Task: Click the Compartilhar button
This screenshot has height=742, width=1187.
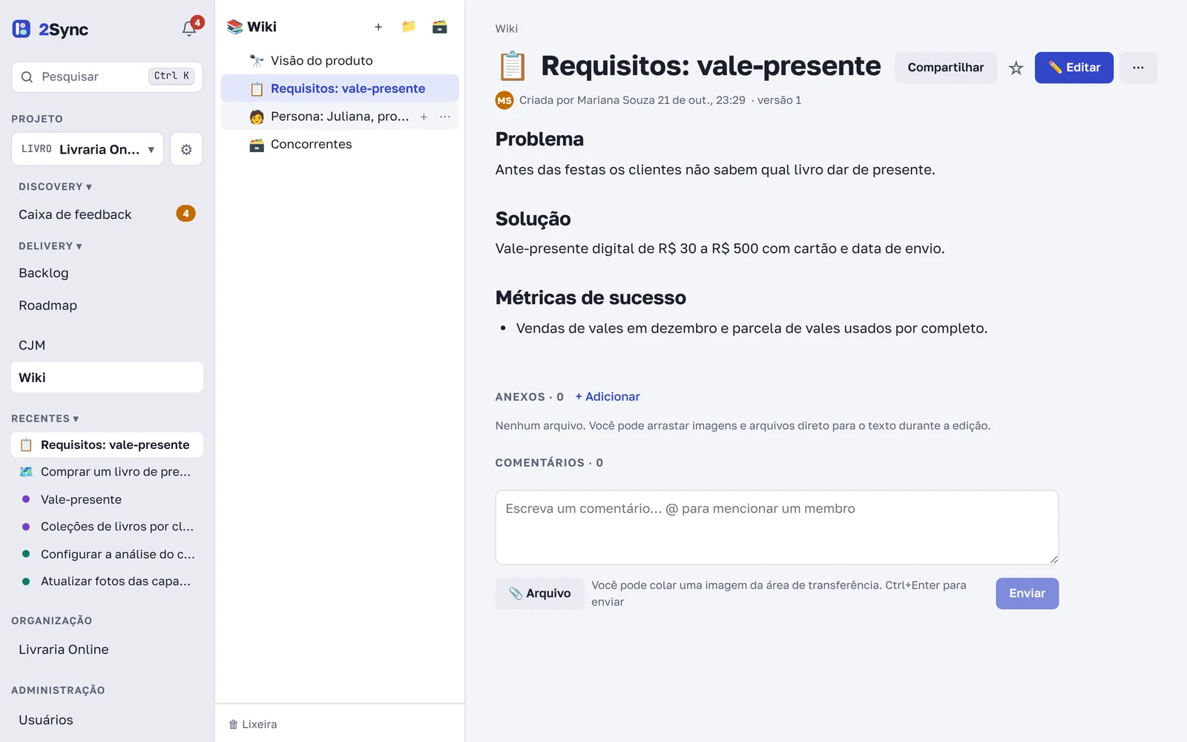Action: (946, 68)
